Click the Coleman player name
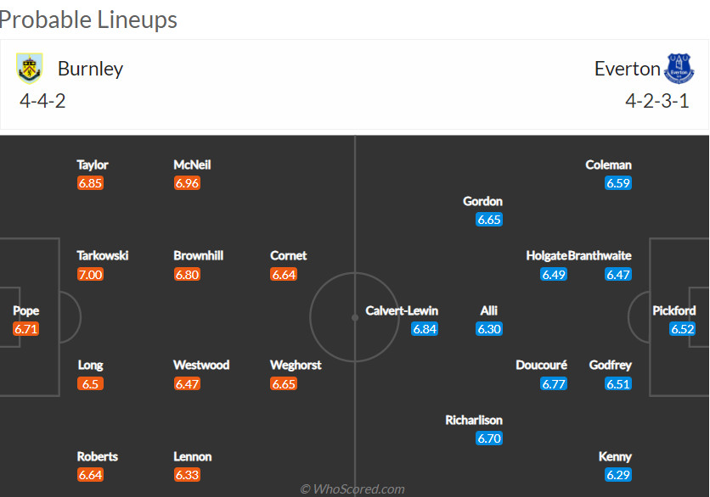The height and width of the screenshot is (497, 710). [x=608, y=165]
